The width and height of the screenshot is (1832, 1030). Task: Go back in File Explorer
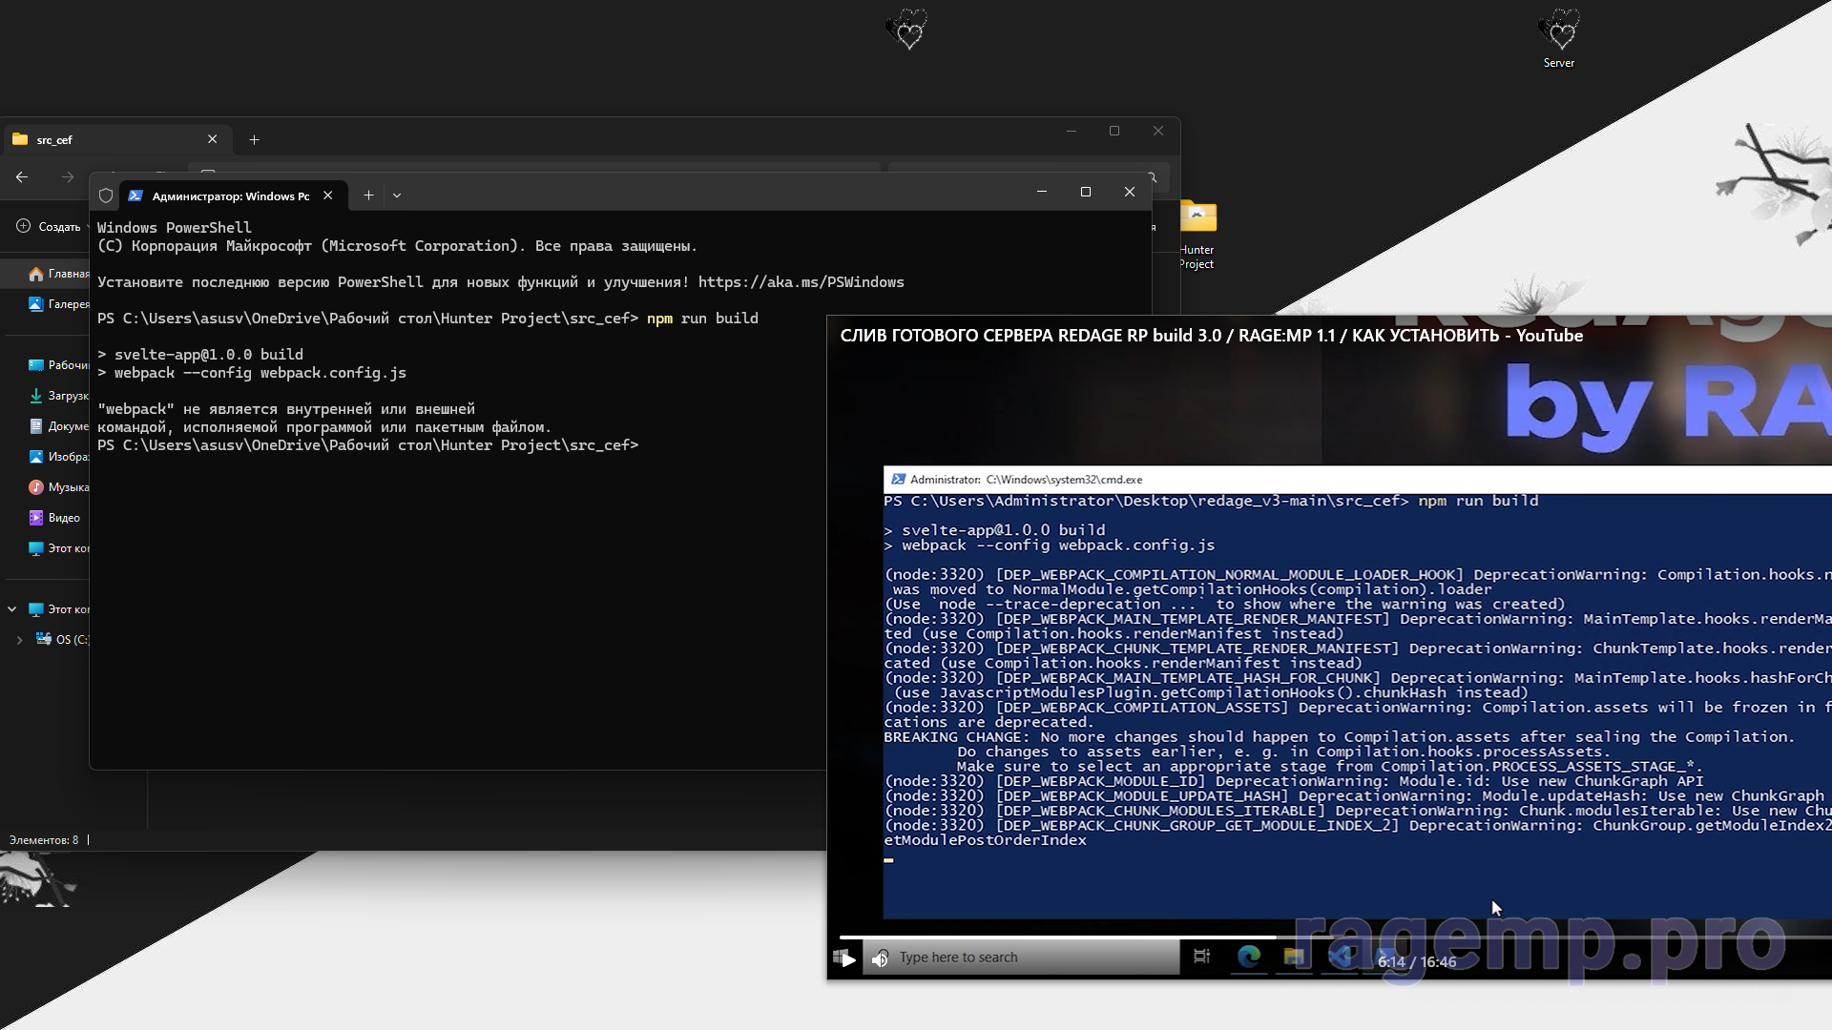pos(22,176)
